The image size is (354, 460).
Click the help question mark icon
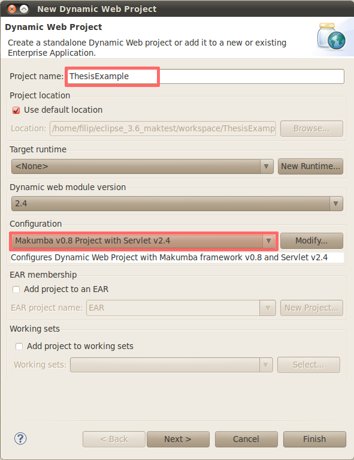pyautogui.click(x=20, y=438)
